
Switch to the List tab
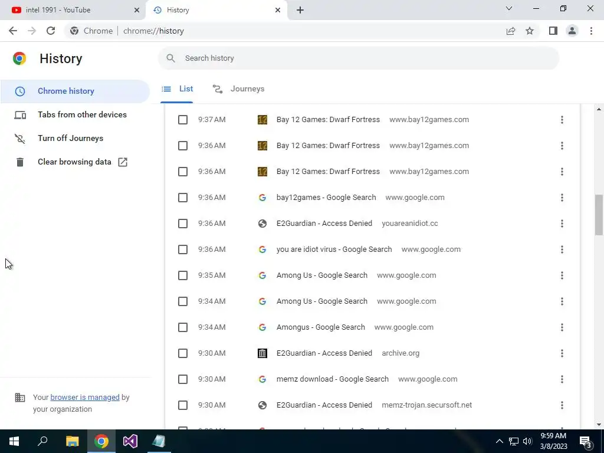(177, 89)
